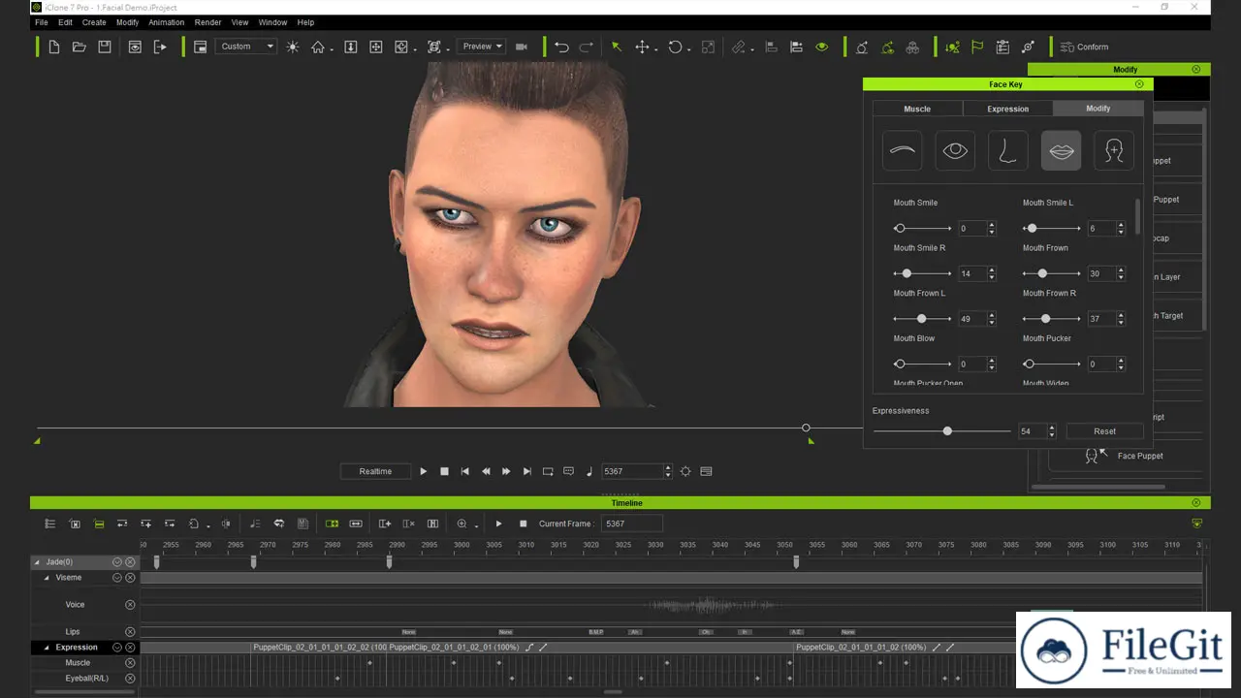Select the eye region icon in Face Key
Image resolution: width=1241 pixels, height=698 pixels.
tap(955, 151)
